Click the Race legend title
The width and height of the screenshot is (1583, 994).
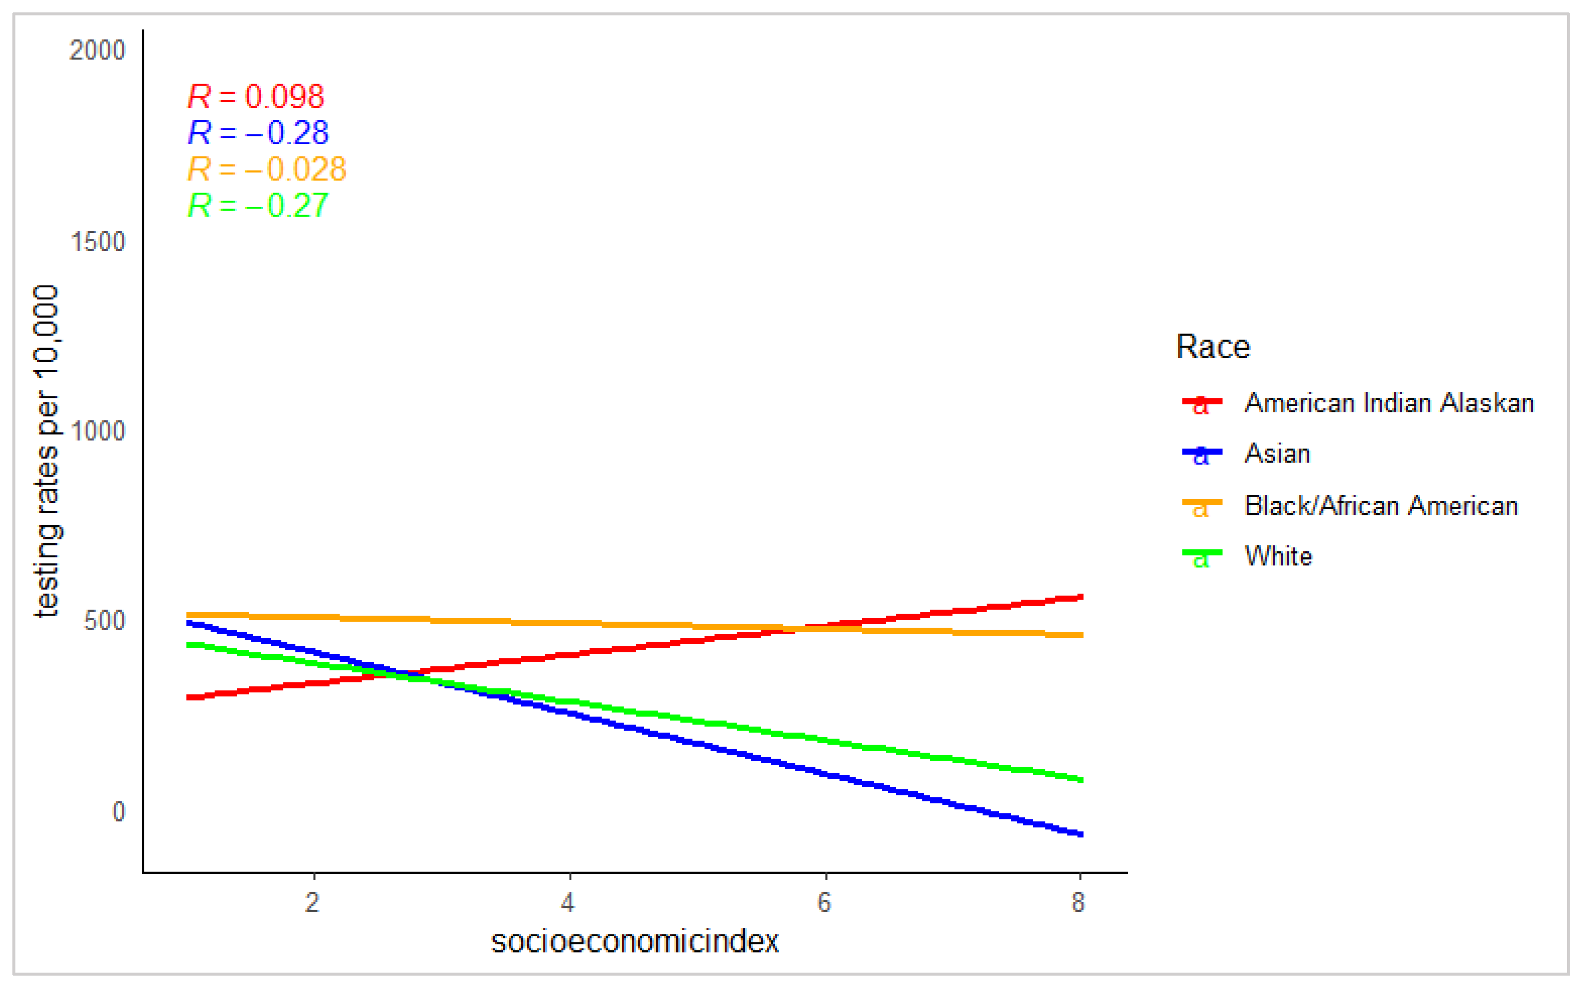click(x=1213, y=346)
